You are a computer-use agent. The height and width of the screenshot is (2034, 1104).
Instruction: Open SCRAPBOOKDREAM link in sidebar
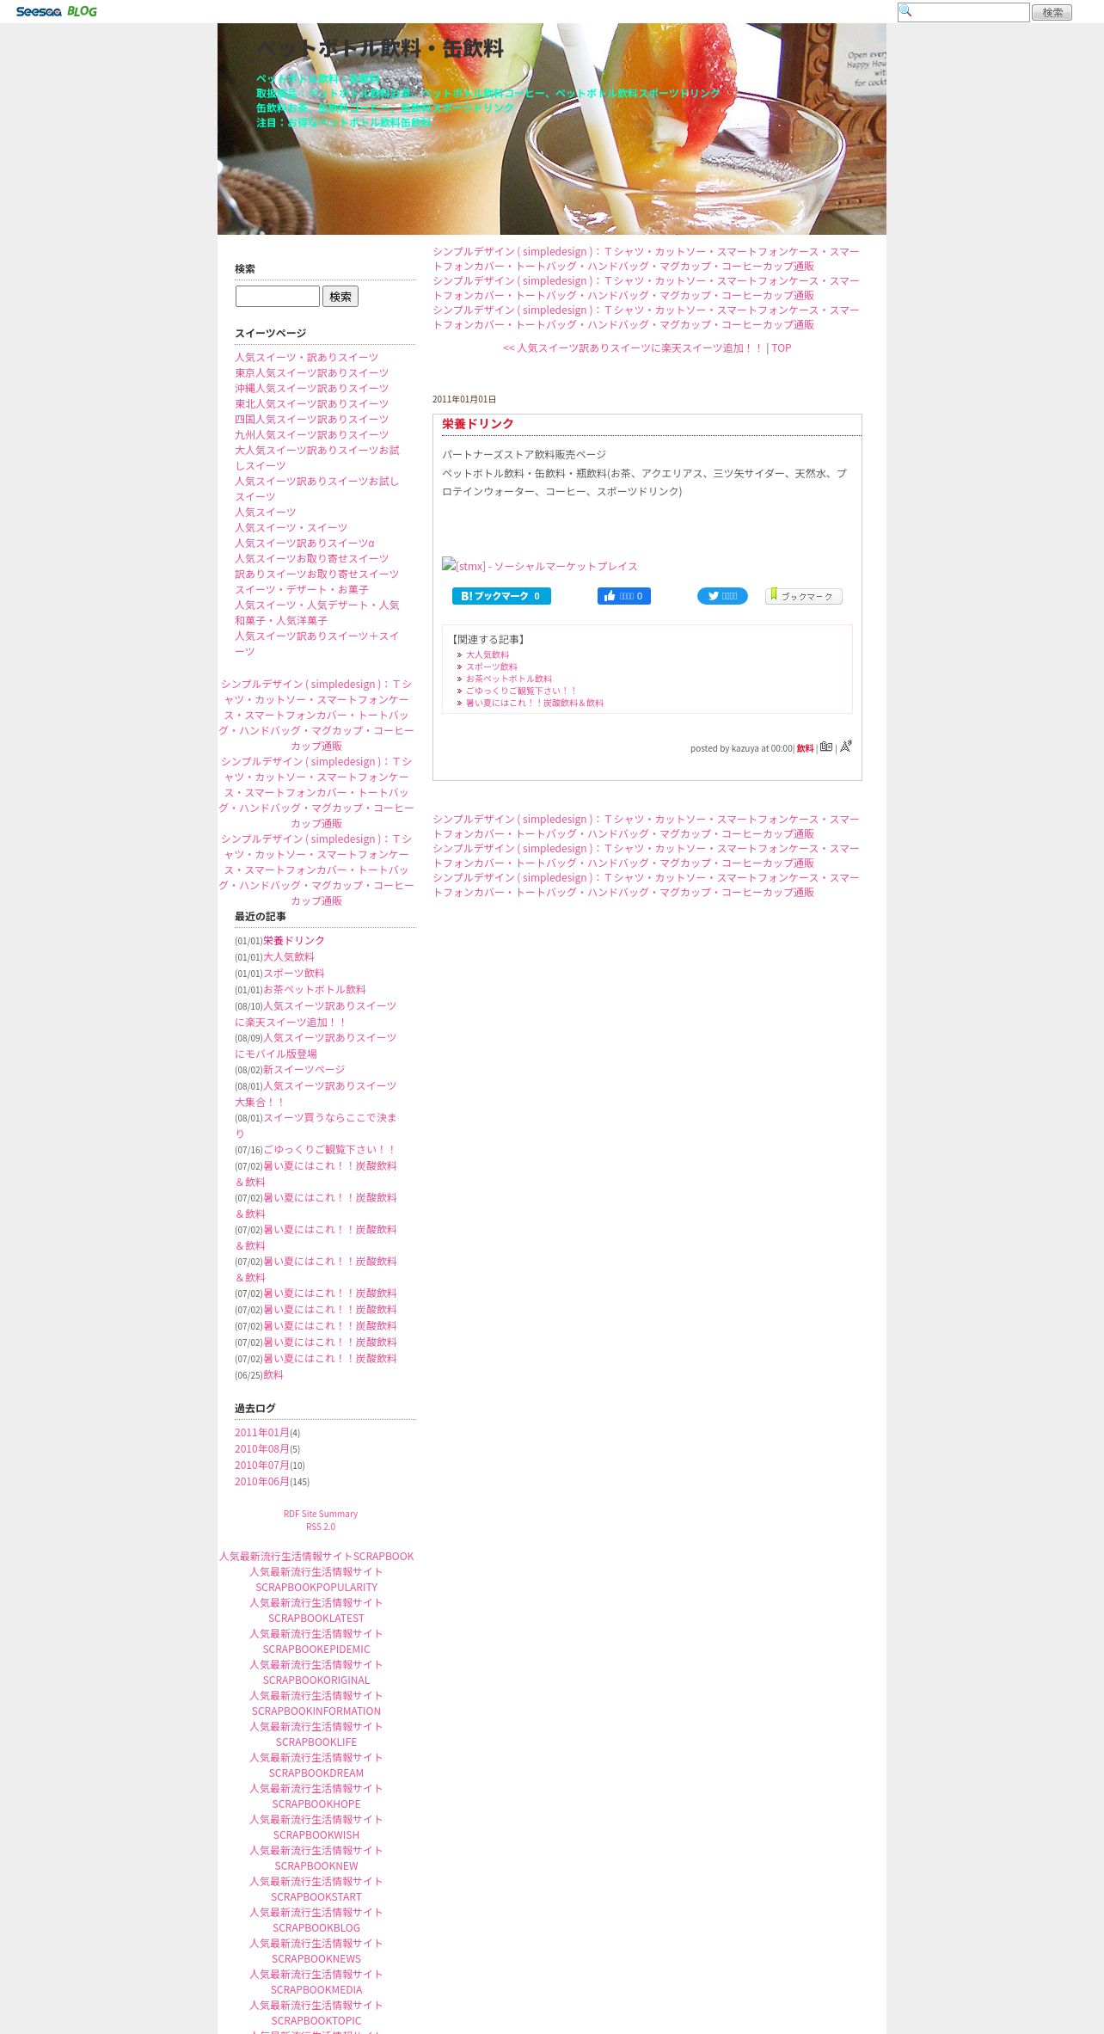[316, 1766]
